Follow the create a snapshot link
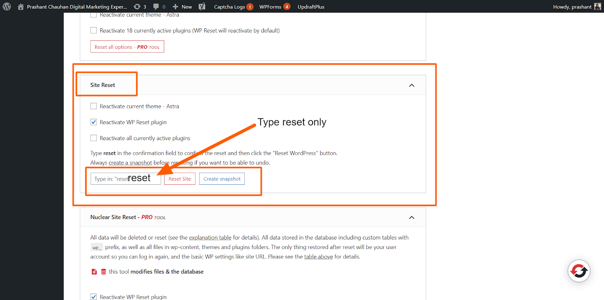Image resolution: width=604 pixels, height=300 pixels. [130, 162]
